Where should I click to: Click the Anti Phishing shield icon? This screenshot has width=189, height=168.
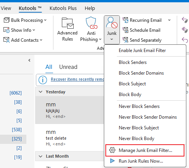coord(91,23)
